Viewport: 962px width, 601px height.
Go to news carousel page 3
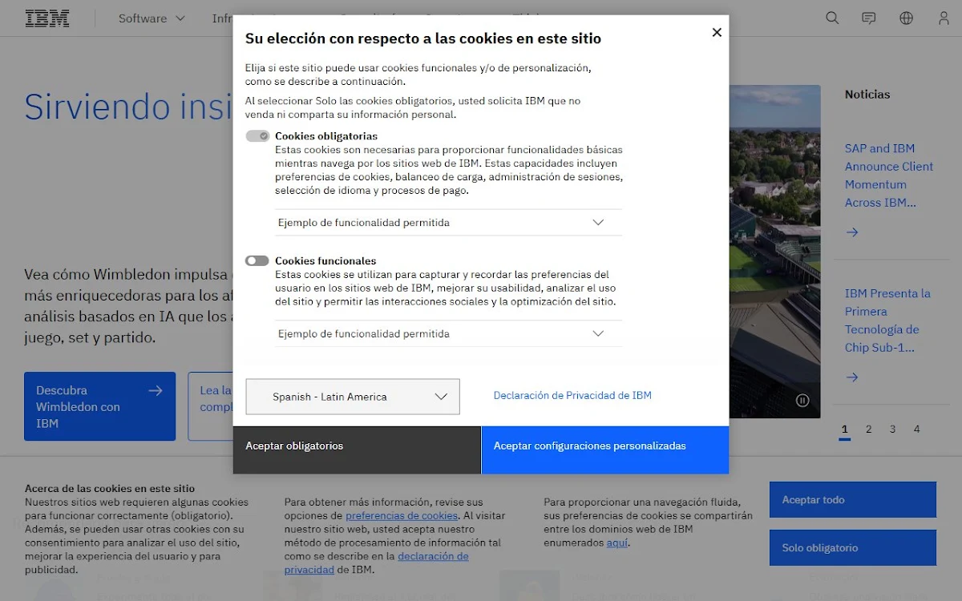click(x=892, y=430)
